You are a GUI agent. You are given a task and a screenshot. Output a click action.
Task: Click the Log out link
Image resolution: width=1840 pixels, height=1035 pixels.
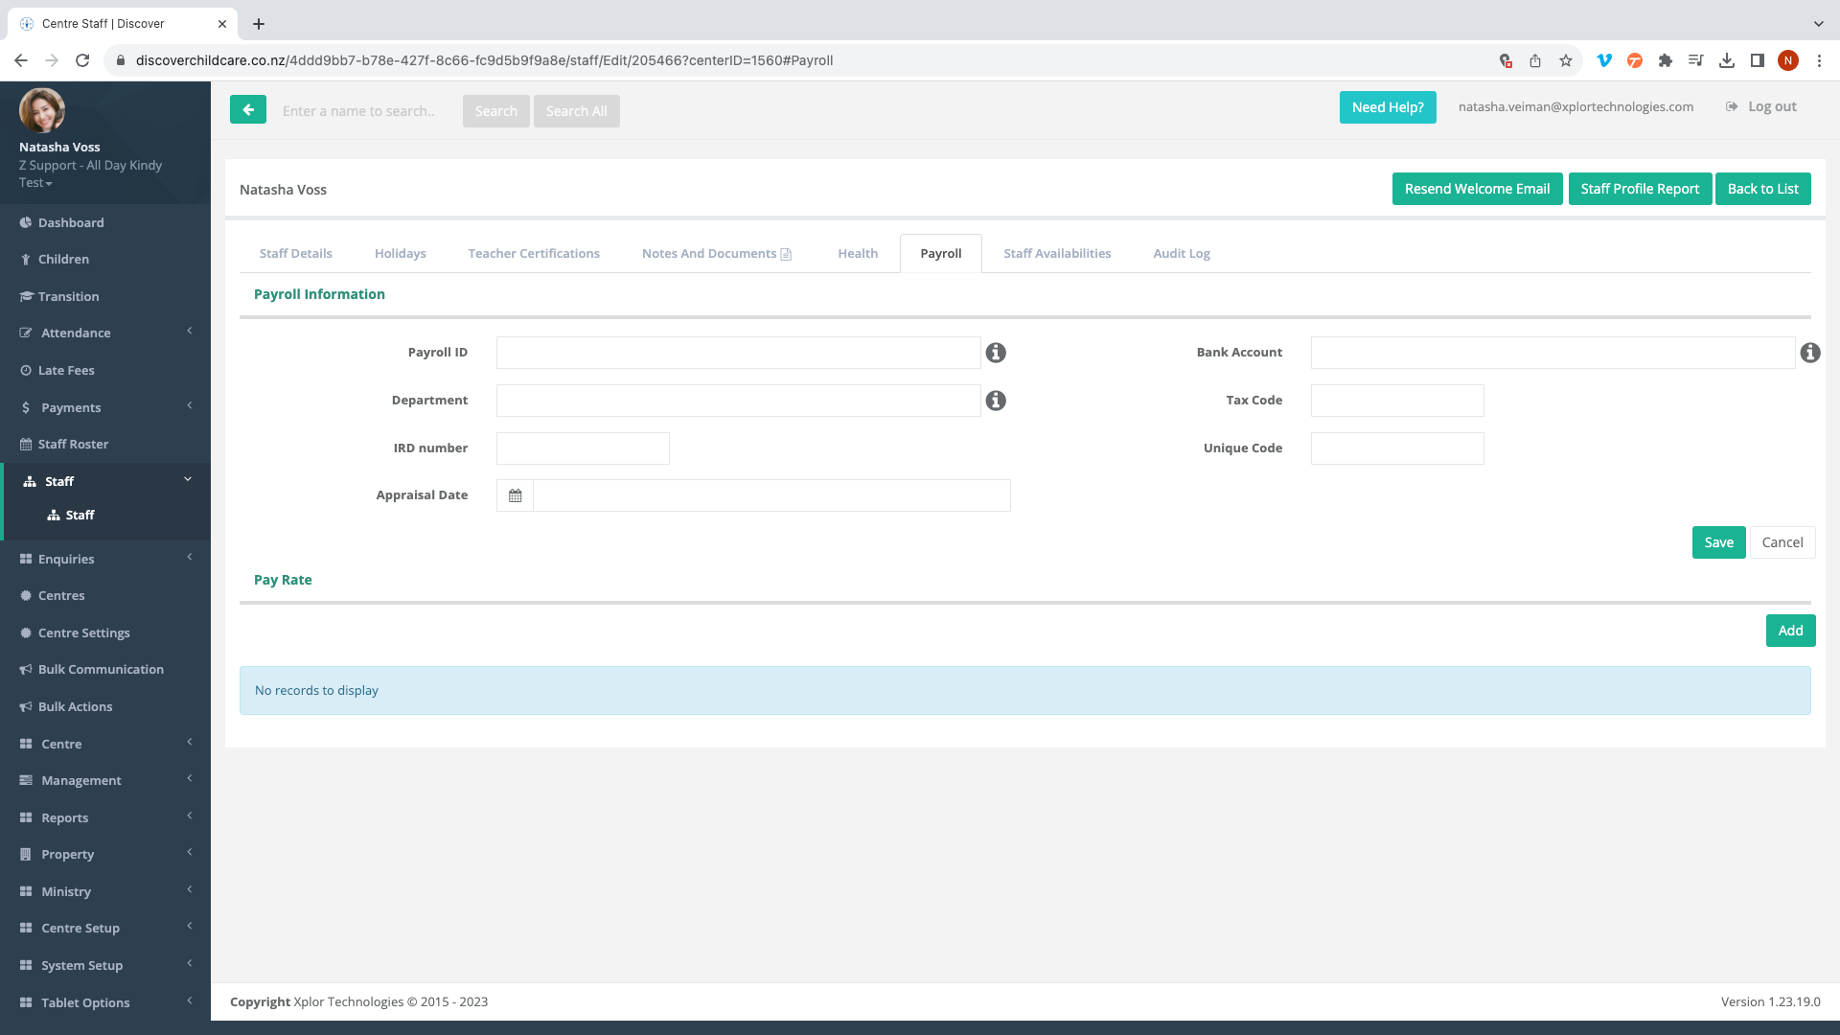pyautogui.click(x=1771, y=107)
